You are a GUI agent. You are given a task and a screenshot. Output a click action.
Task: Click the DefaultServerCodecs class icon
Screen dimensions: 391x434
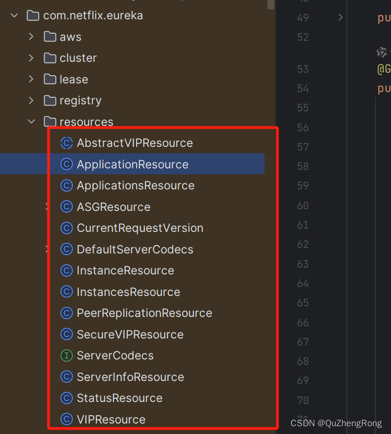(67, 250)
